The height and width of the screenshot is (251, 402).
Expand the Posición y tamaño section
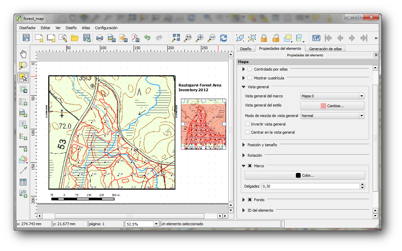tap(244, 145)
